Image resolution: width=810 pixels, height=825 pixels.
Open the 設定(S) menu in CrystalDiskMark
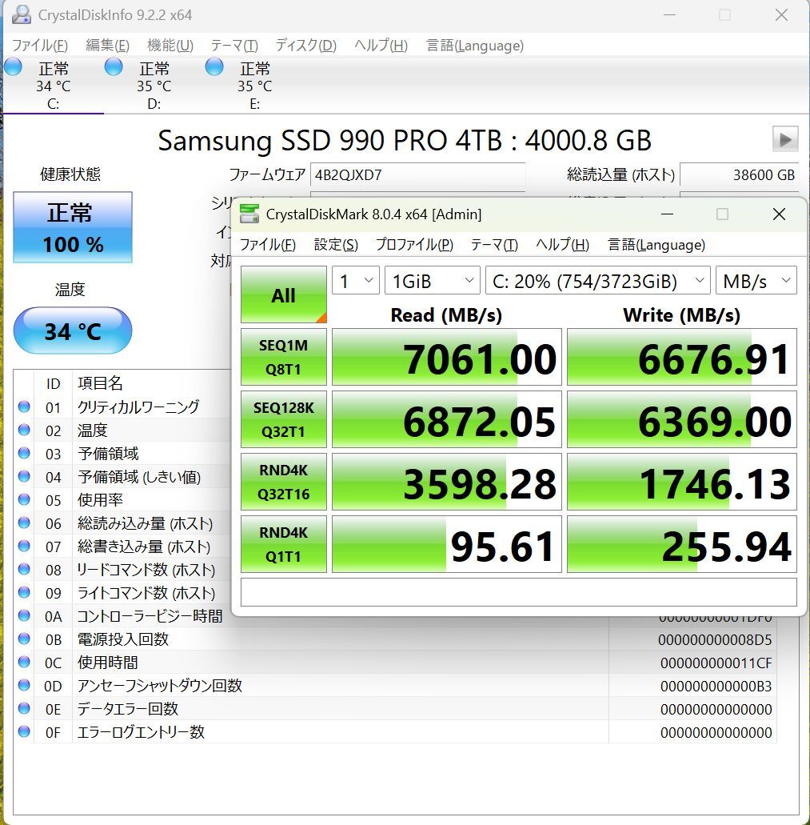click(336, 245)
